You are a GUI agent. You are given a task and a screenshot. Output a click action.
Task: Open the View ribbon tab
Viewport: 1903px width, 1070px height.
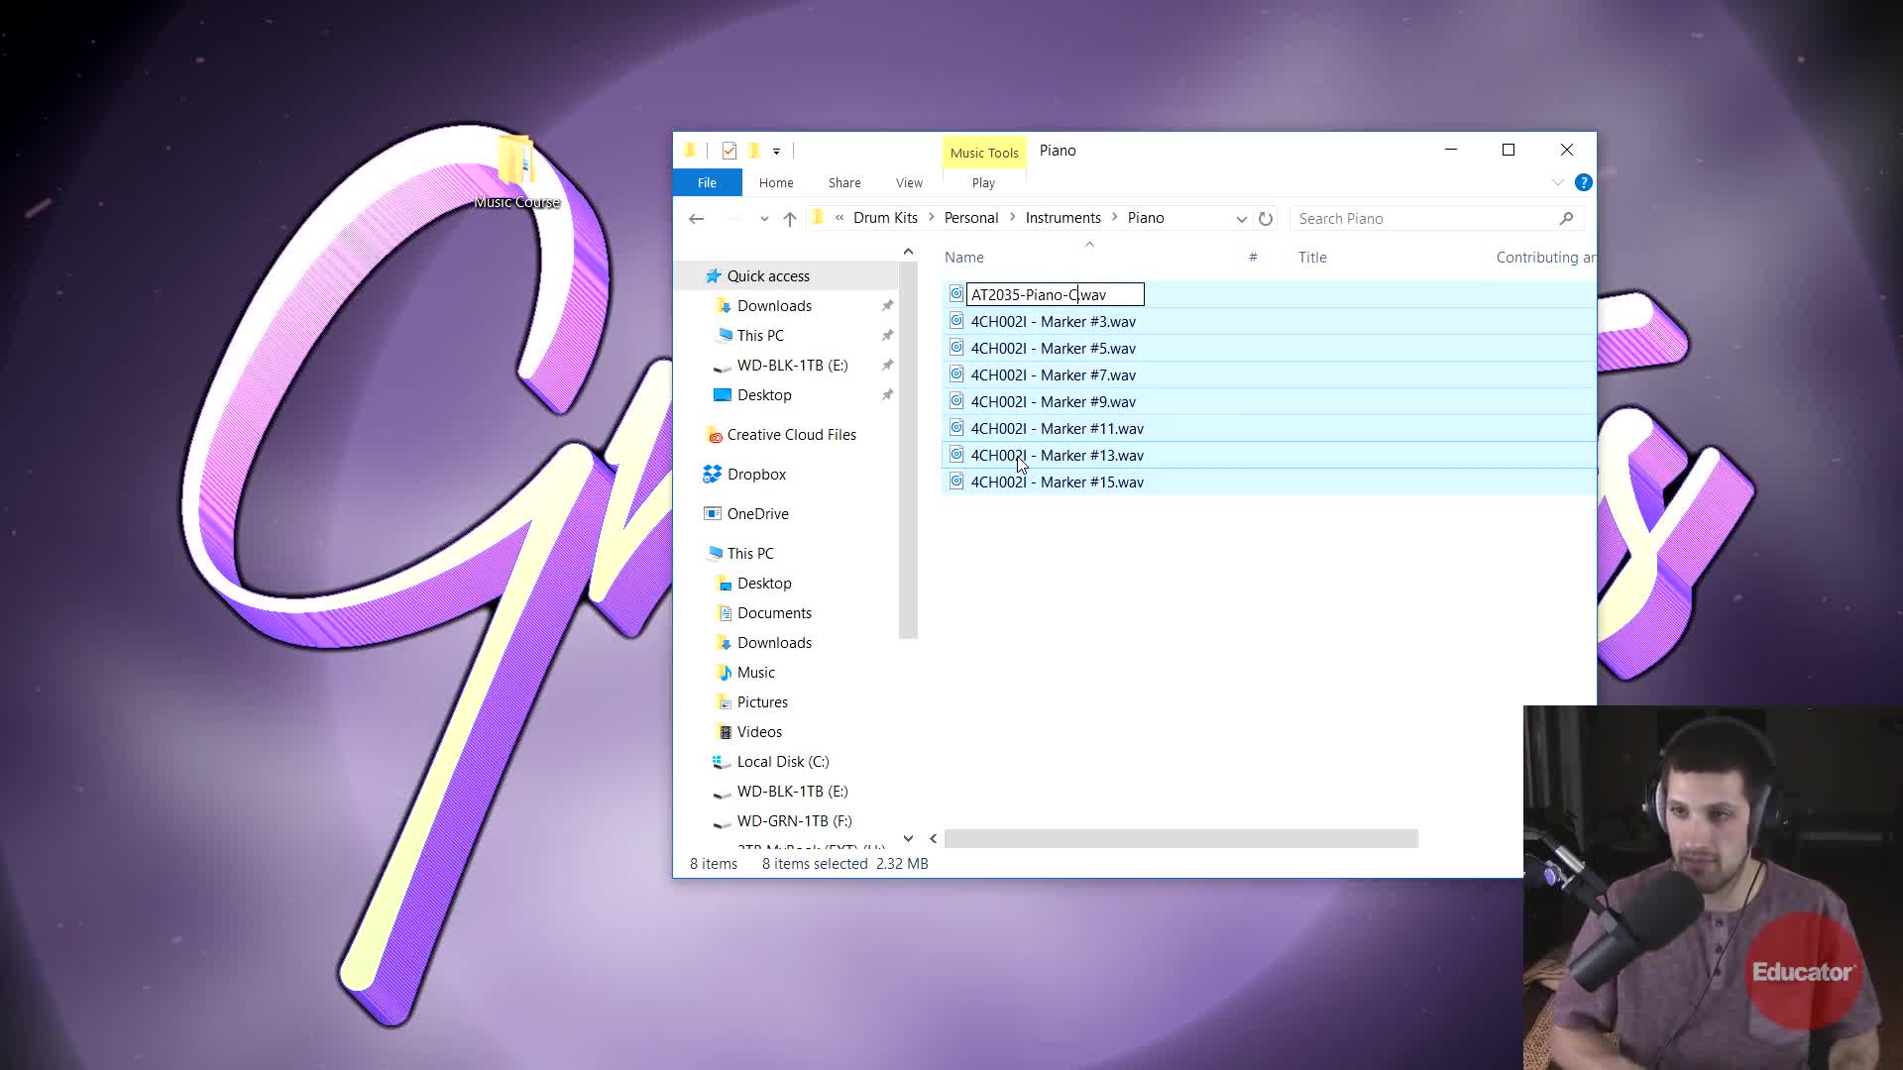[x=908, y=183]
